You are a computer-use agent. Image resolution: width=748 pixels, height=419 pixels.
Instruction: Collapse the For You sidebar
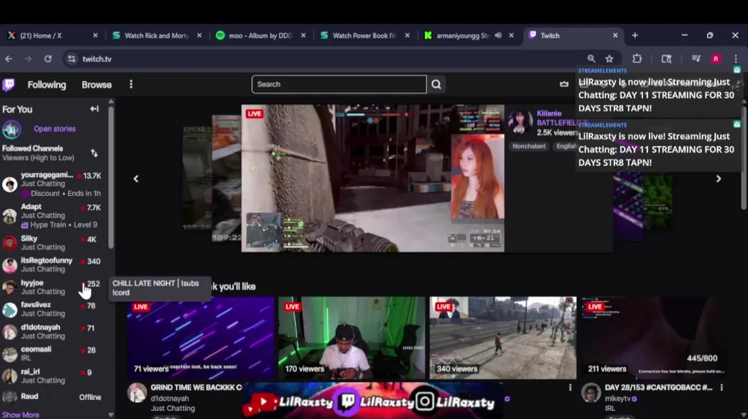[94, 109]
